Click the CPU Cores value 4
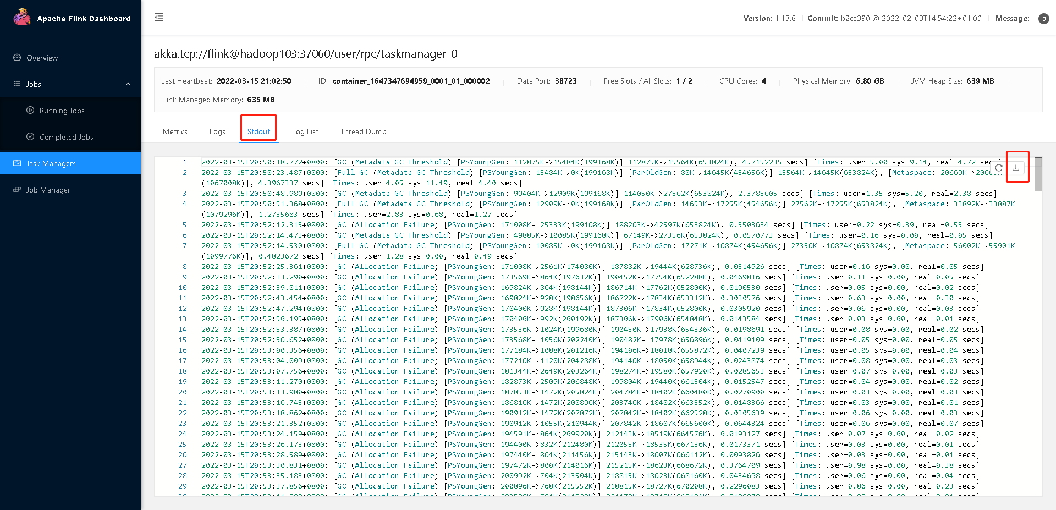Image resolution: width=1056 pixels, height=510 pixels. coord(764,81)
